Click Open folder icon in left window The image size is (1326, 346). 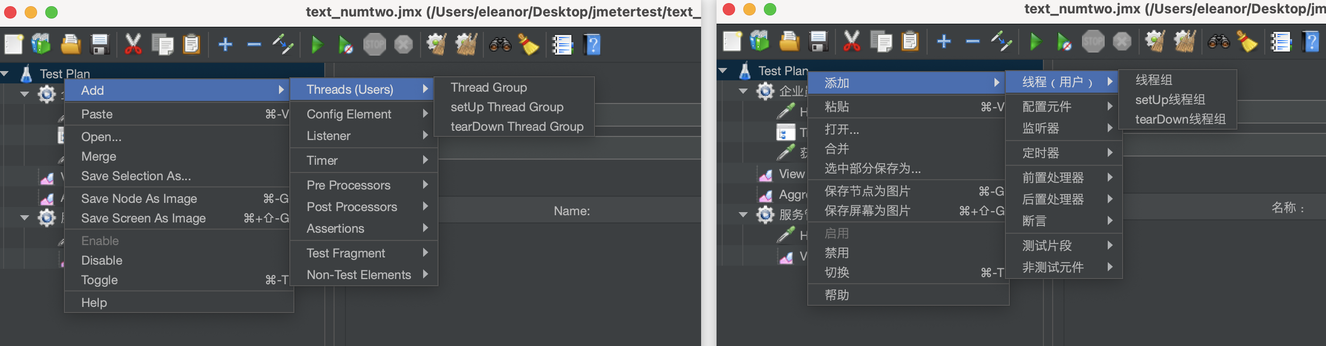(x=71, y=44)
